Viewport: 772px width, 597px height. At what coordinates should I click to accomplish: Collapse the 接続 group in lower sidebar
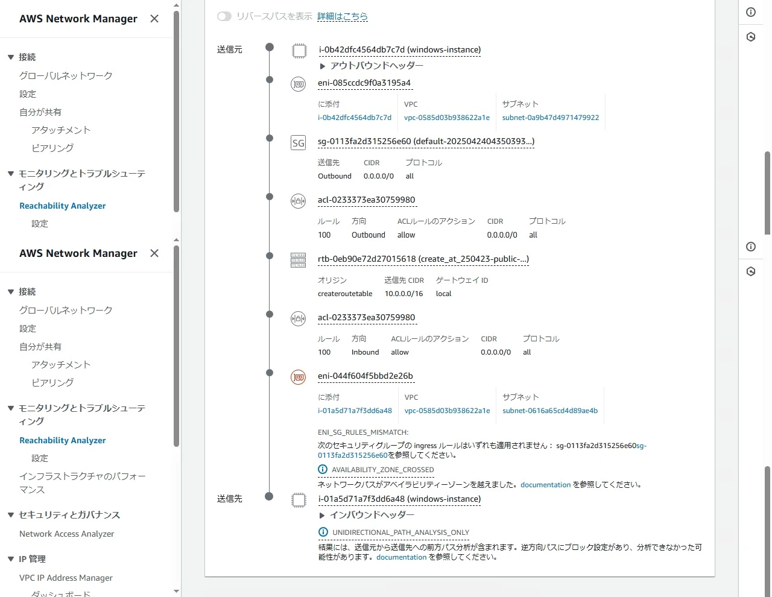pyautogui.click(x=11, y=292)
